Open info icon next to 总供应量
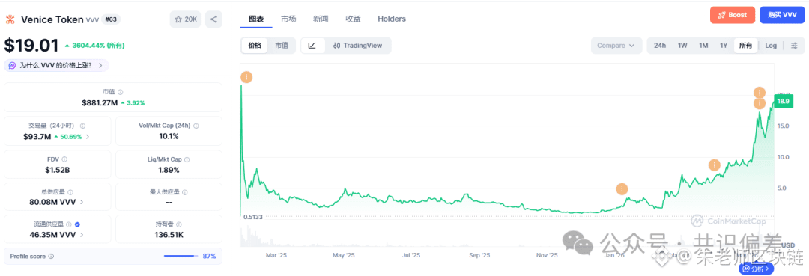 (x=70, y=192)
